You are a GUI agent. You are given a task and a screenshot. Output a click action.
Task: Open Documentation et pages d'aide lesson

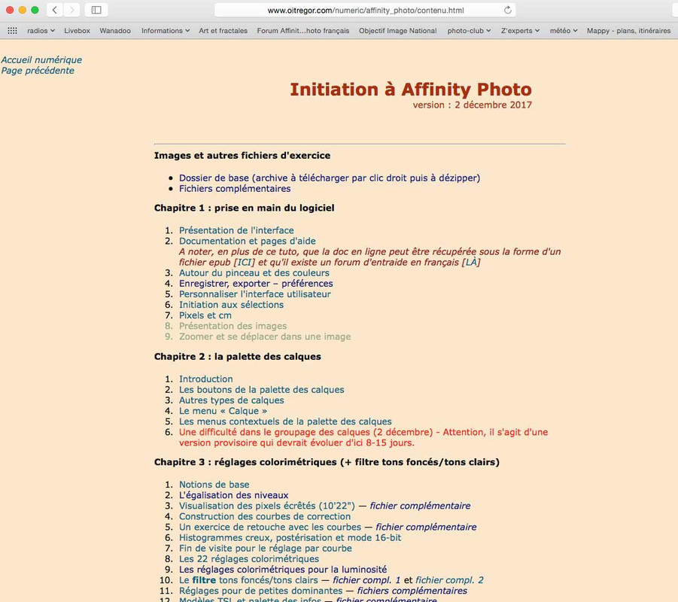[248, 241]
